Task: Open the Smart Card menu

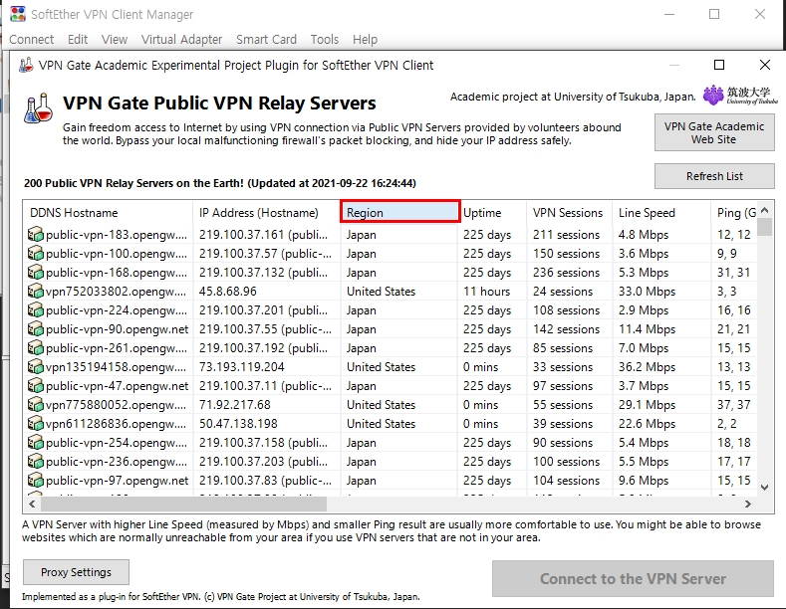Action: [266, 40]
